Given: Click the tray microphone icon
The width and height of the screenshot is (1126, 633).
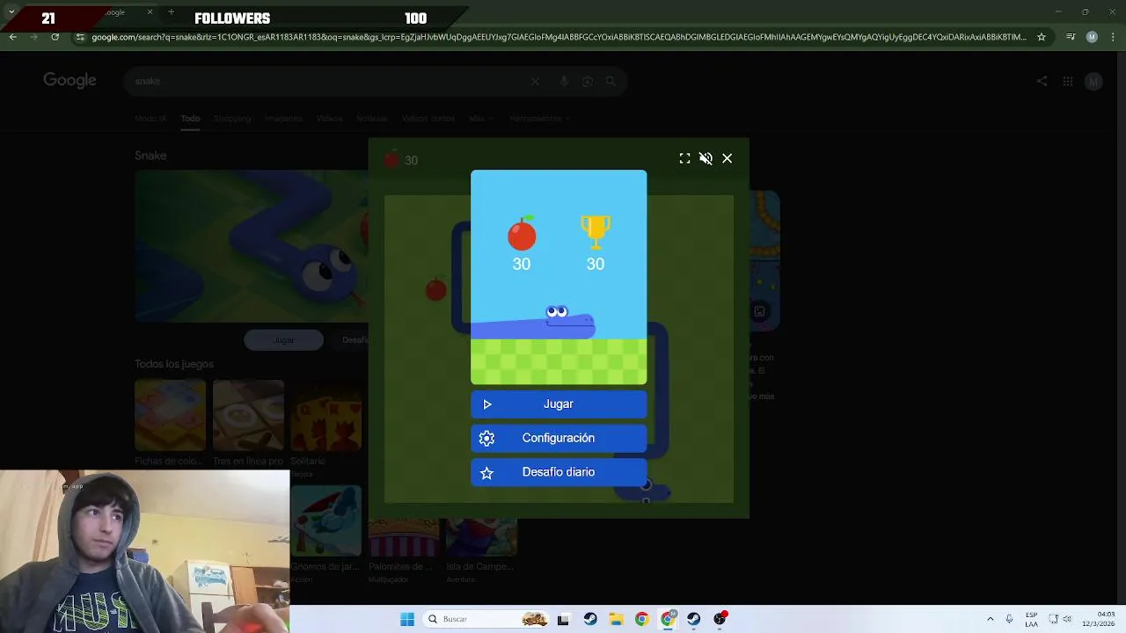Looking at the screenshot, I should pos(1009,619).
